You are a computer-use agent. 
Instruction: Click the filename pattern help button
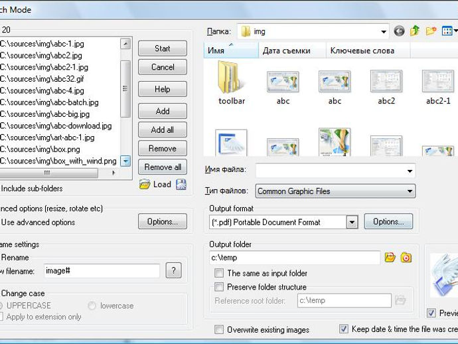click(173, 270)
